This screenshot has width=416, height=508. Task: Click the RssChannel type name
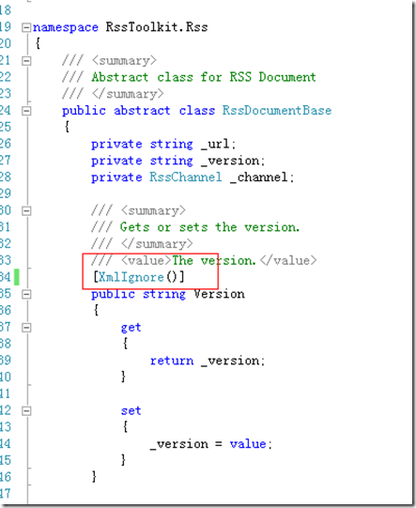(186, 177)
